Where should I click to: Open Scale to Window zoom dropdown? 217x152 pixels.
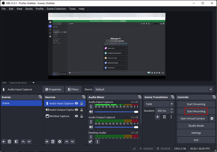(33, 83)
